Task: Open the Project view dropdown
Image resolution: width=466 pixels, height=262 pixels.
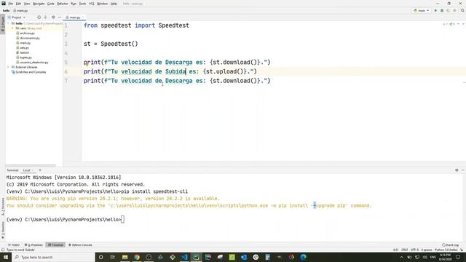Action: pyautogui.click(x=17, y=17)
